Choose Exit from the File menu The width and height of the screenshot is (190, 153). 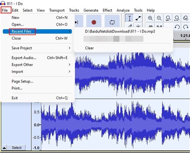click(x=37, y=98)
